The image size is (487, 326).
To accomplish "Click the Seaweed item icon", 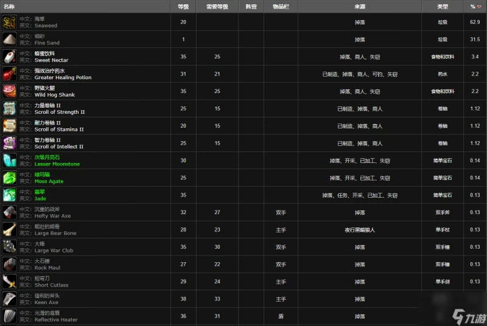I will tap(9, 23).
